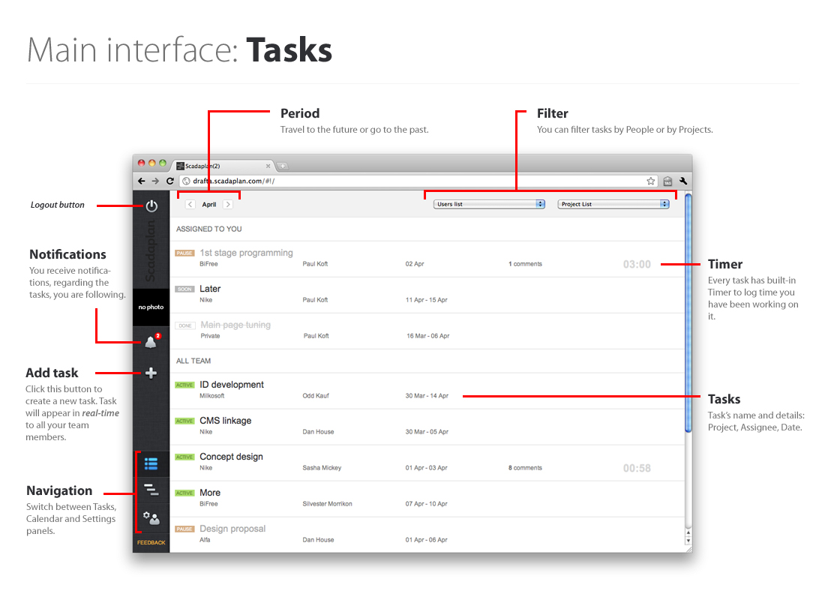Toggle the DONE badge on Main page tuning

pos(184,325)
